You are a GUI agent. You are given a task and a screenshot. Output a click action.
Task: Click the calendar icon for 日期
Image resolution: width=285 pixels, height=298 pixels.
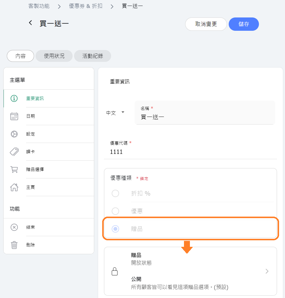pyautogui.click(x=14, y=116)
